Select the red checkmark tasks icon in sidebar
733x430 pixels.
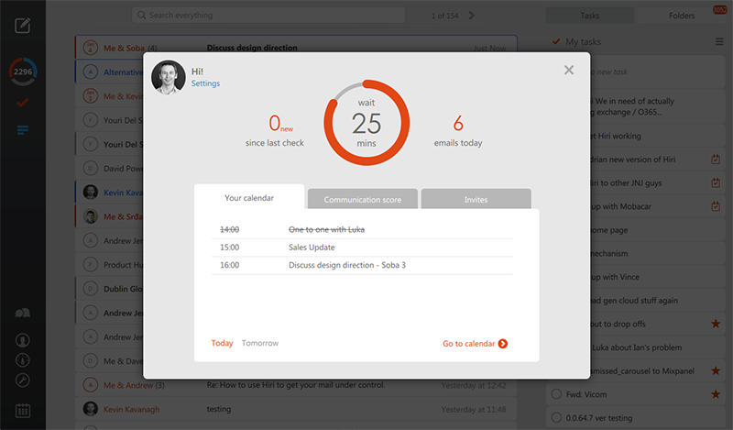pyautogui.click(x=22, y=103)
